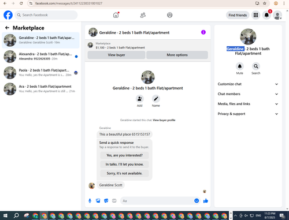The image size is (289, 220).
Task: Choose a sticker icon
Action: [x=106, y=201]
